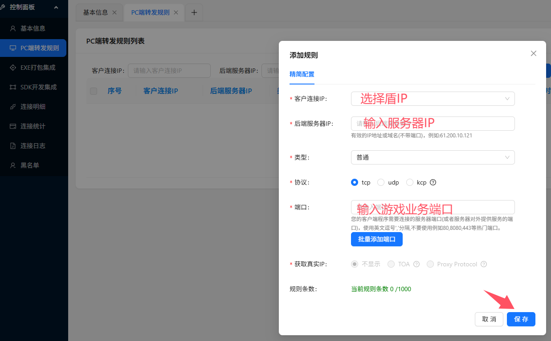Click the EXE打包集成 icon
551x341 pixels.
13,68
